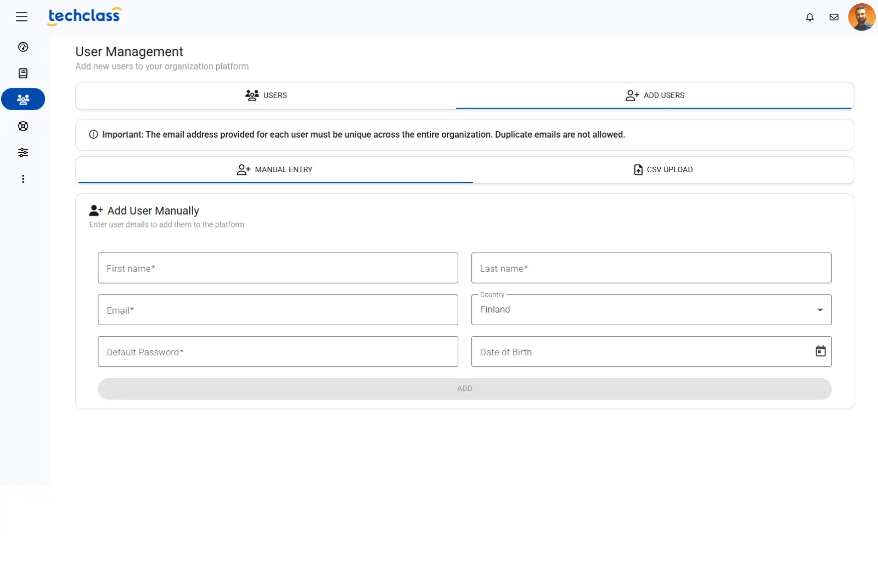Open the calendar date picker icon

click(x=820, y=351)
